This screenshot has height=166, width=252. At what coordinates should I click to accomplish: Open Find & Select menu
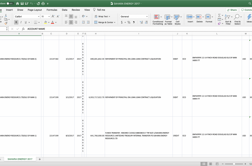click(x=237, y=20)
